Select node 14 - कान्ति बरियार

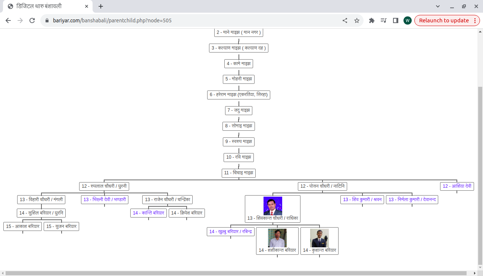coord(149,213)
